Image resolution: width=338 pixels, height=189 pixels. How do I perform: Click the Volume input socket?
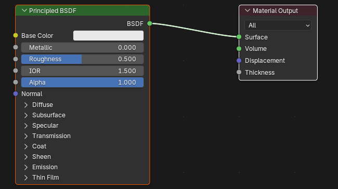coord(239,49)
